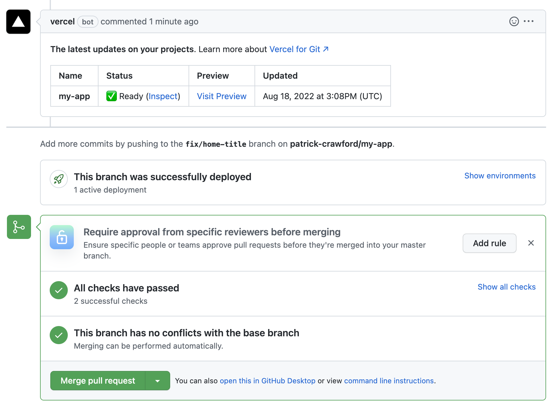This screenshot has height=405, width=550.
Task: Click the Add rule button
Action: tap(489, 243)
